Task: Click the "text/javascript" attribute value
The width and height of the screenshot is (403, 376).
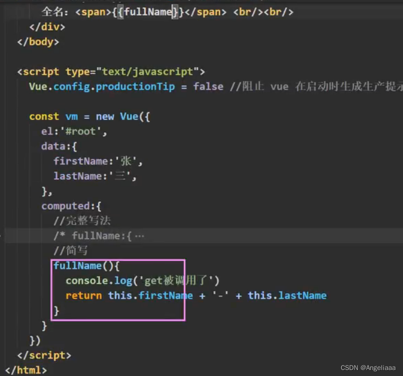Action: (147, 72)
